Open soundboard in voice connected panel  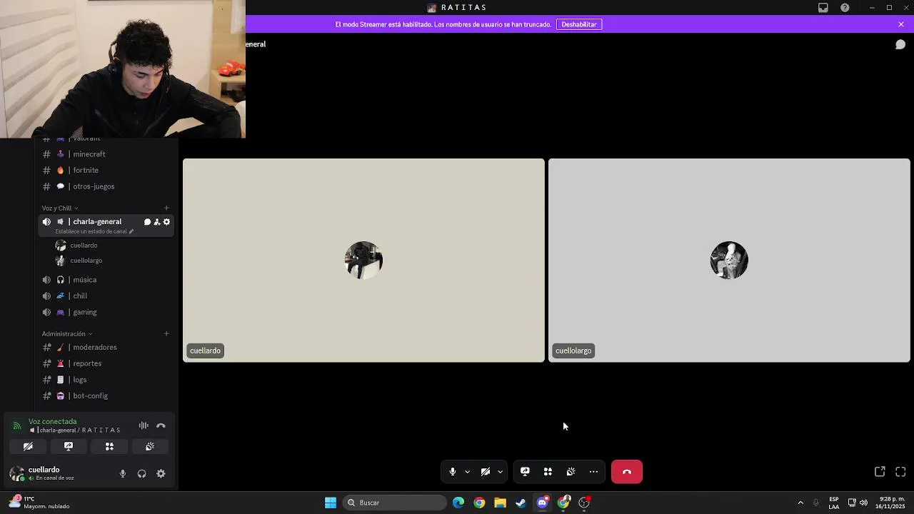(150, 446)
